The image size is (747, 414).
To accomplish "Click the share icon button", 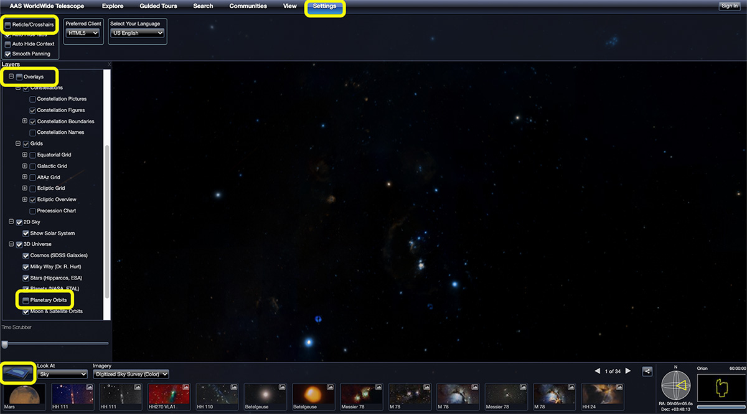I will click(x=647, y=371).
